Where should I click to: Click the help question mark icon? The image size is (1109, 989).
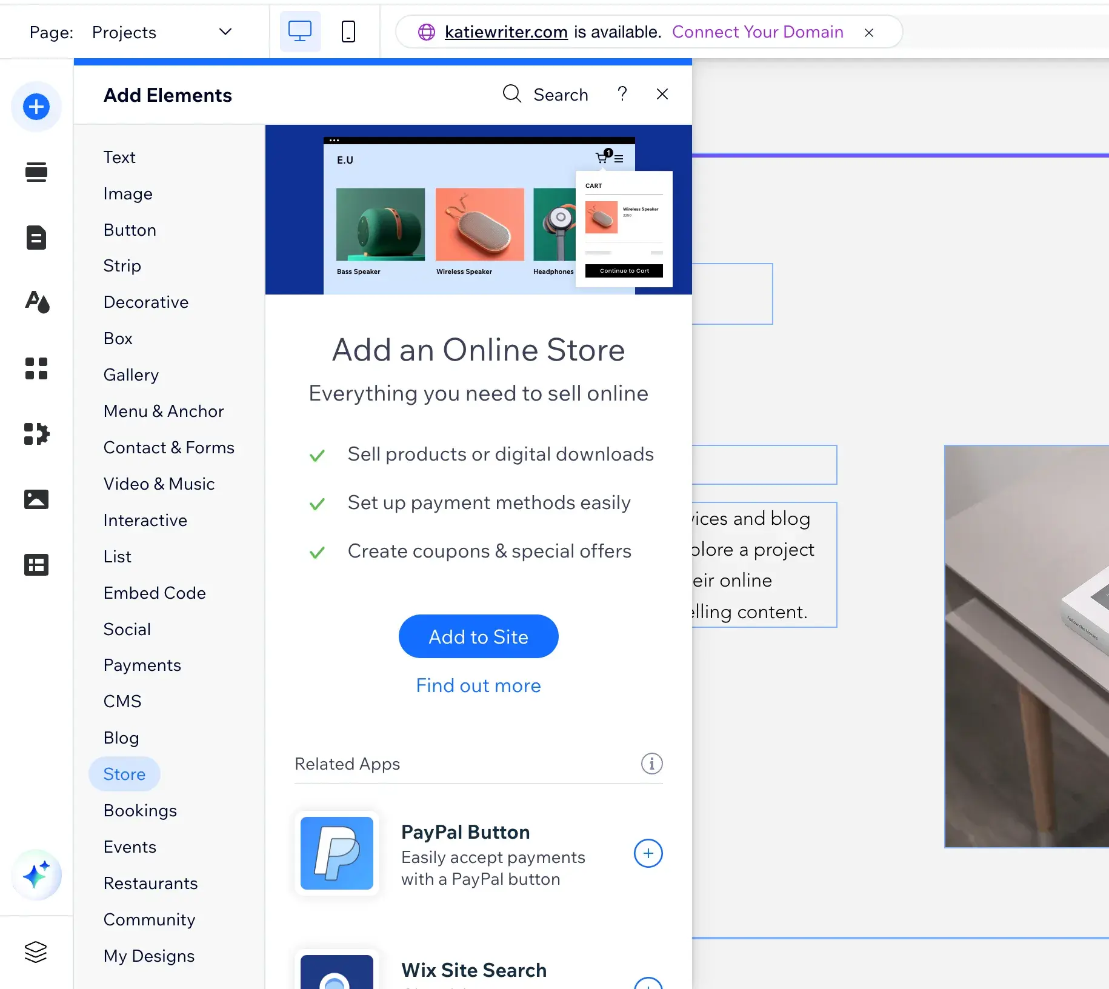622,94
